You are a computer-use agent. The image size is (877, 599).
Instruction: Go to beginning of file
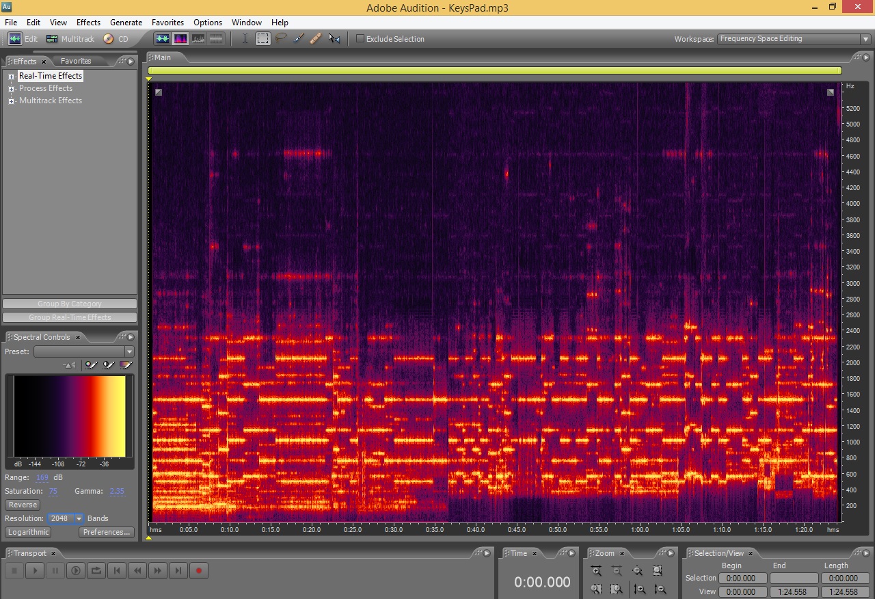(x=117, y=570)
